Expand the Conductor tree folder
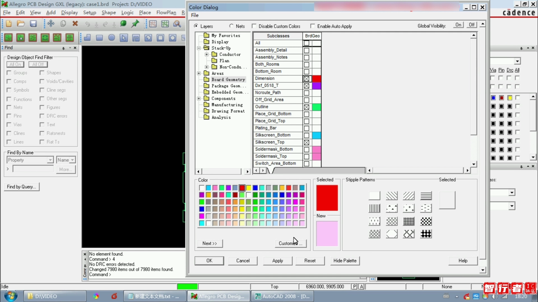The width and height of the screenshot is (538, 302). tap(207, 54)
